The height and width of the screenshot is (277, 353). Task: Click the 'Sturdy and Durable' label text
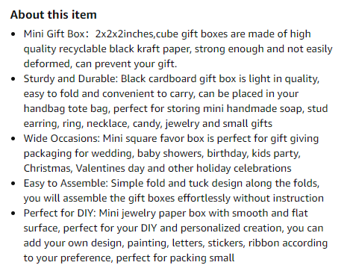[x=69, y=79]
